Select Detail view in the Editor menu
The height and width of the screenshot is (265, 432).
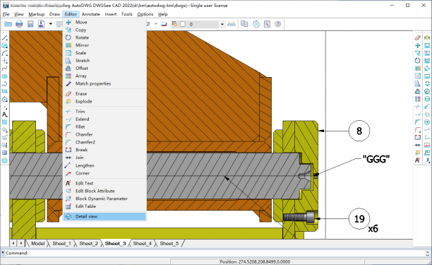click(104, 216)
